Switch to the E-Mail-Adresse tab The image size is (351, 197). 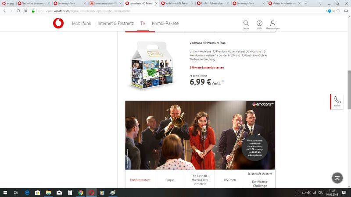point(213,4)
